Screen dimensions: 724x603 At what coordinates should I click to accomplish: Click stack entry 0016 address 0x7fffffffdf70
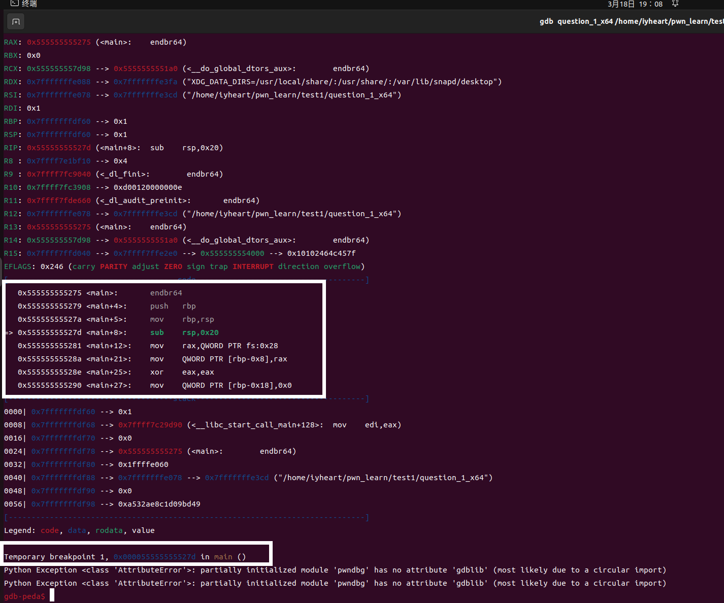[63, 438]
